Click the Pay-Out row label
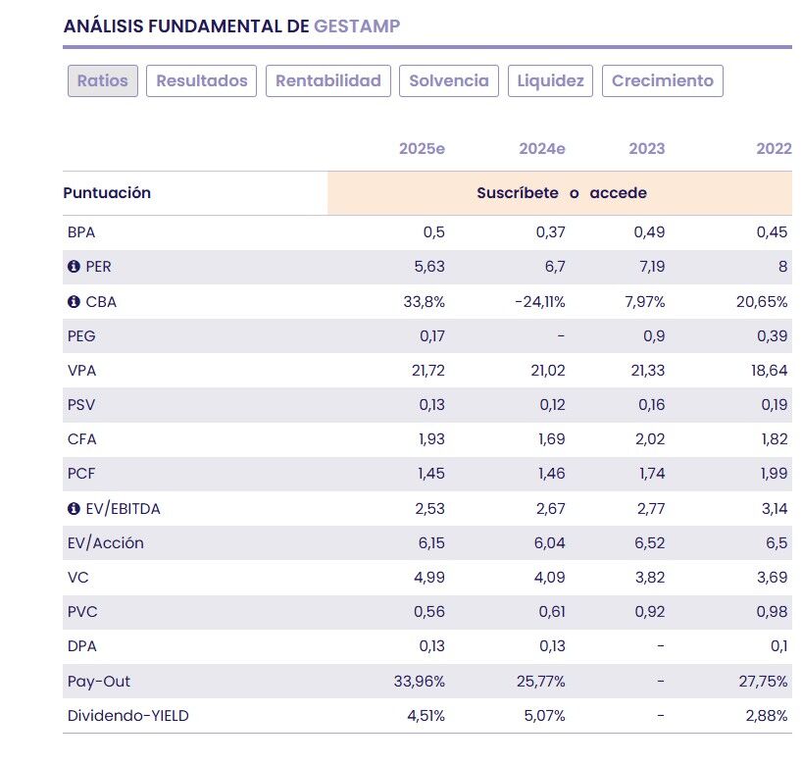Image resolution: width=802 pixels, height=765 pixels. tap(98, 681)
